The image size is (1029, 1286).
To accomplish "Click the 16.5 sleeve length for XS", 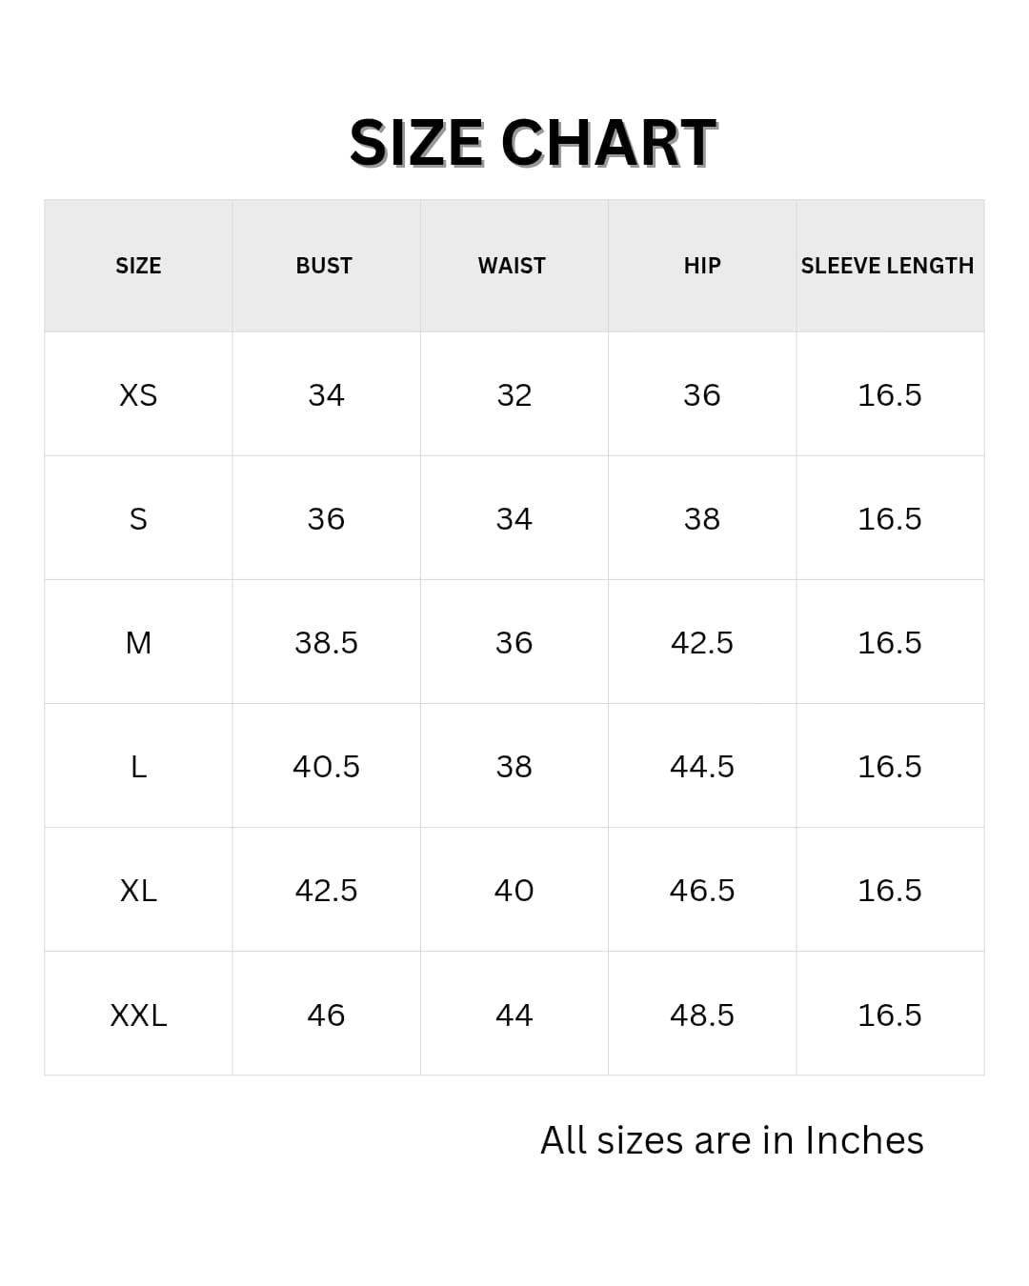I will coord(890,394).
